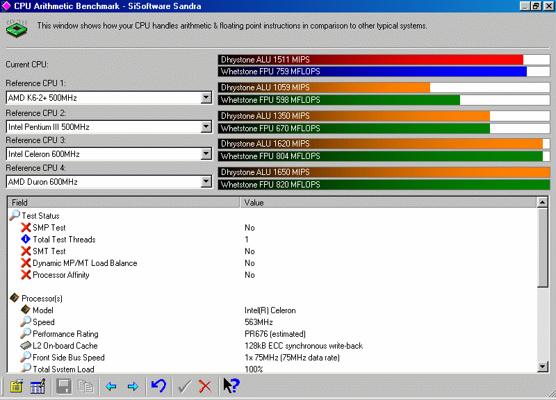Image resolution: width=556 pixels, height=400 pixels.
Task: Click the Dhrystone ALU 1620 MIPS bar
Action: pos(384,144)
